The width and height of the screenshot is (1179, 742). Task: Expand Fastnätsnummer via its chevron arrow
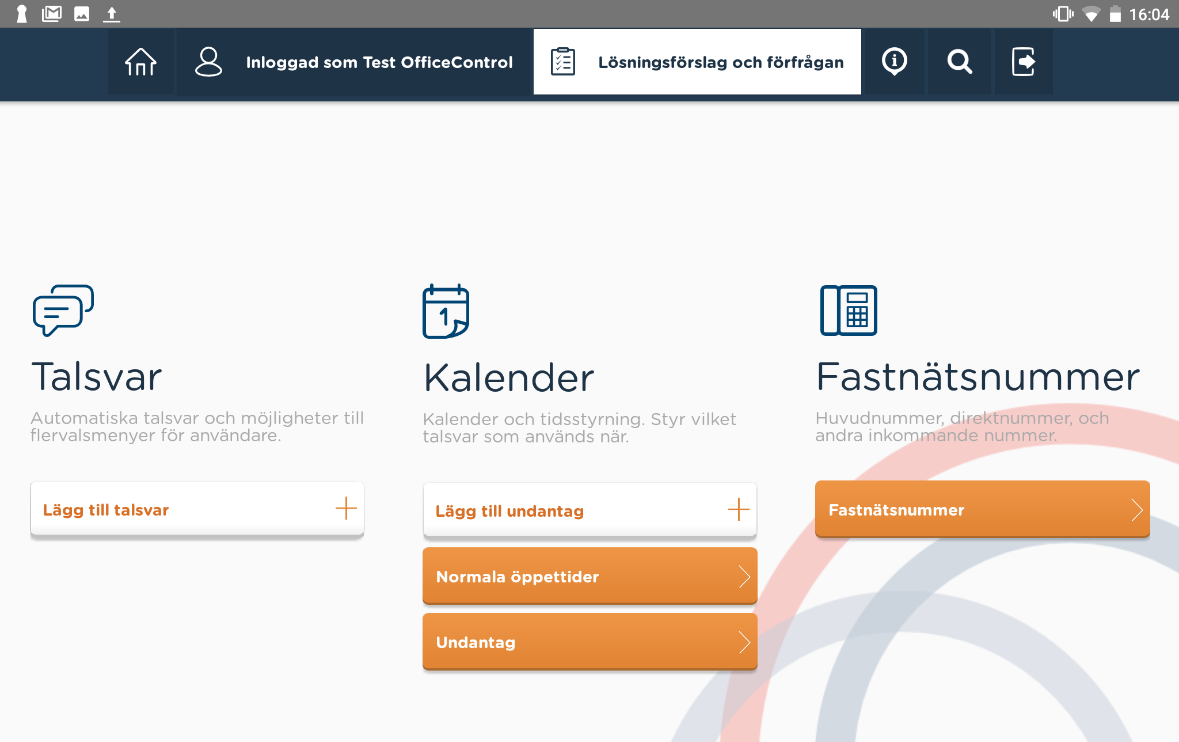click(x=1136, y=509)
